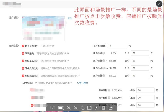Click the 出价 field for 相似店铺定向

140,76
